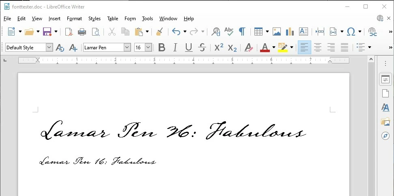Click the Save document icon
394x196 pixels.
[x=47, y=32]
